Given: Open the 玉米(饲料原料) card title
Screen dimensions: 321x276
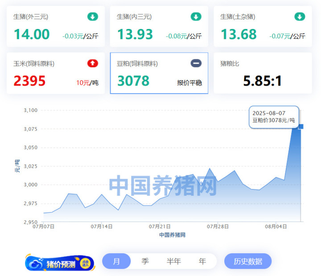Looking at the screenshot, I should [34, 64].
